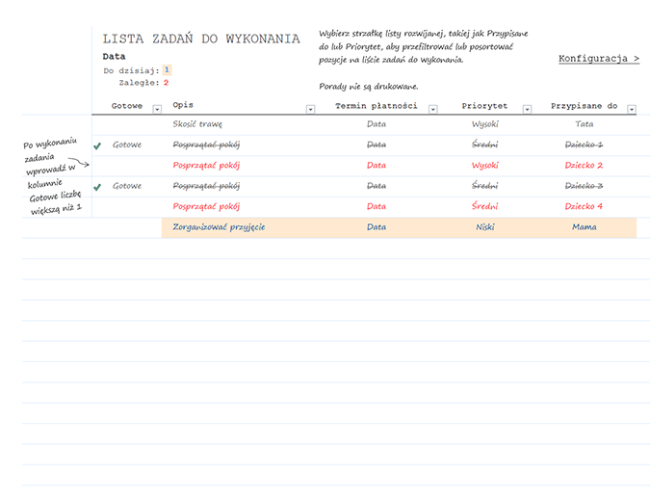Open the Gotowe column filter dropdown
The width and height of the screenshot is (650, 501).
point(157,109)
